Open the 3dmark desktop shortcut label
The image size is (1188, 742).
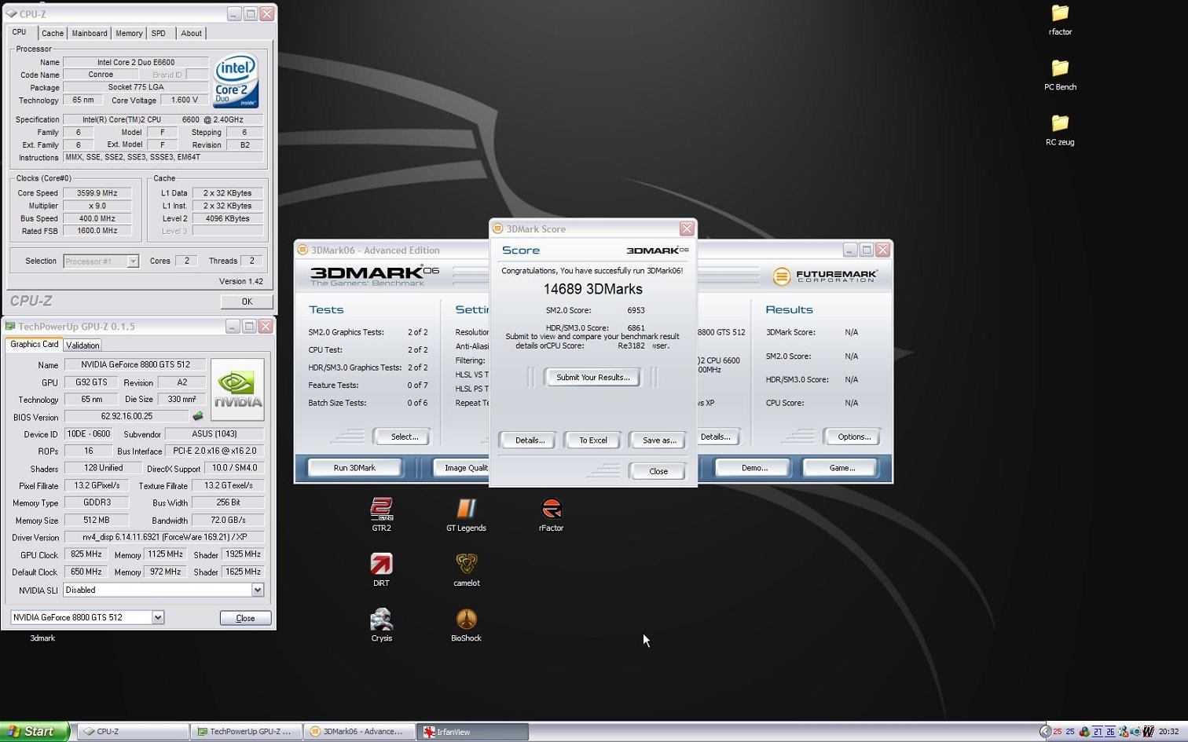[42, 638]
